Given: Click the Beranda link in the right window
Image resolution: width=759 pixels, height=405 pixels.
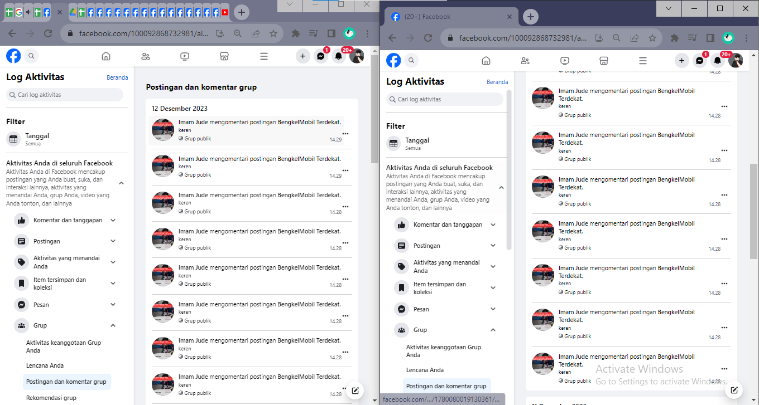Looking at the screenshot, I should [497, 82].
